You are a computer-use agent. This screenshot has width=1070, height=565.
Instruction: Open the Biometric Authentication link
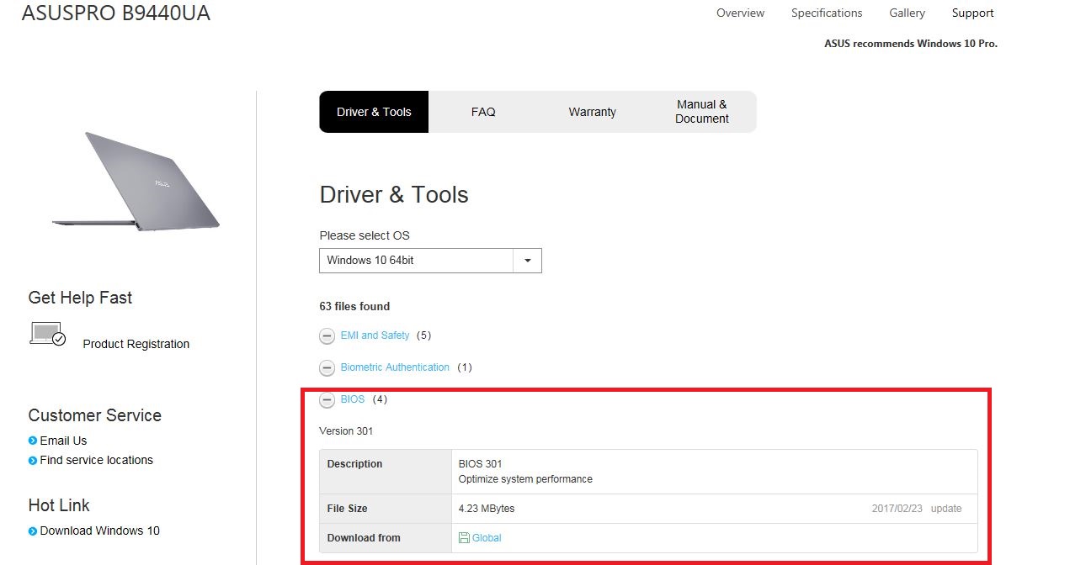point(395,367)
